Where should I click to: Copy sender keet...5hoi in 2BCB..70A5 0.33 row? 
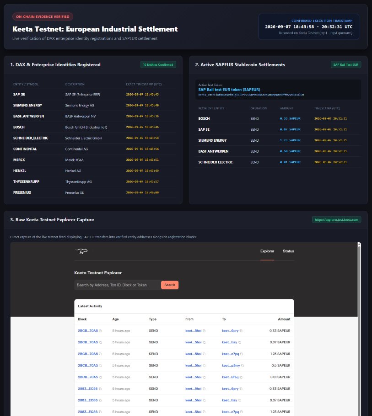click(x=204, y=331)
